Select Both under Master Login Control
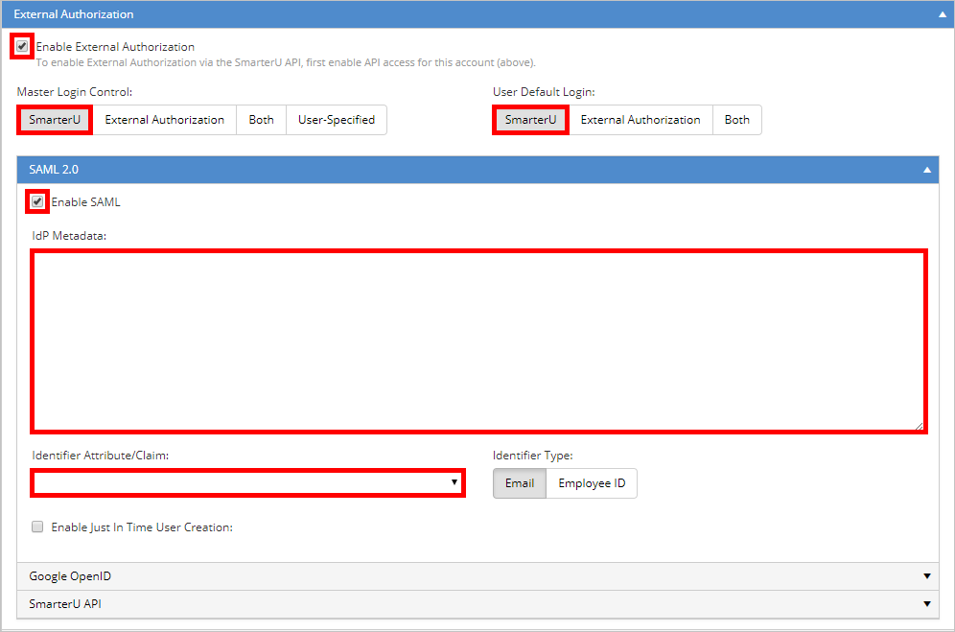The height and width of the screenshot is (632, 955). pyautogui.click(x=262, y=120)
